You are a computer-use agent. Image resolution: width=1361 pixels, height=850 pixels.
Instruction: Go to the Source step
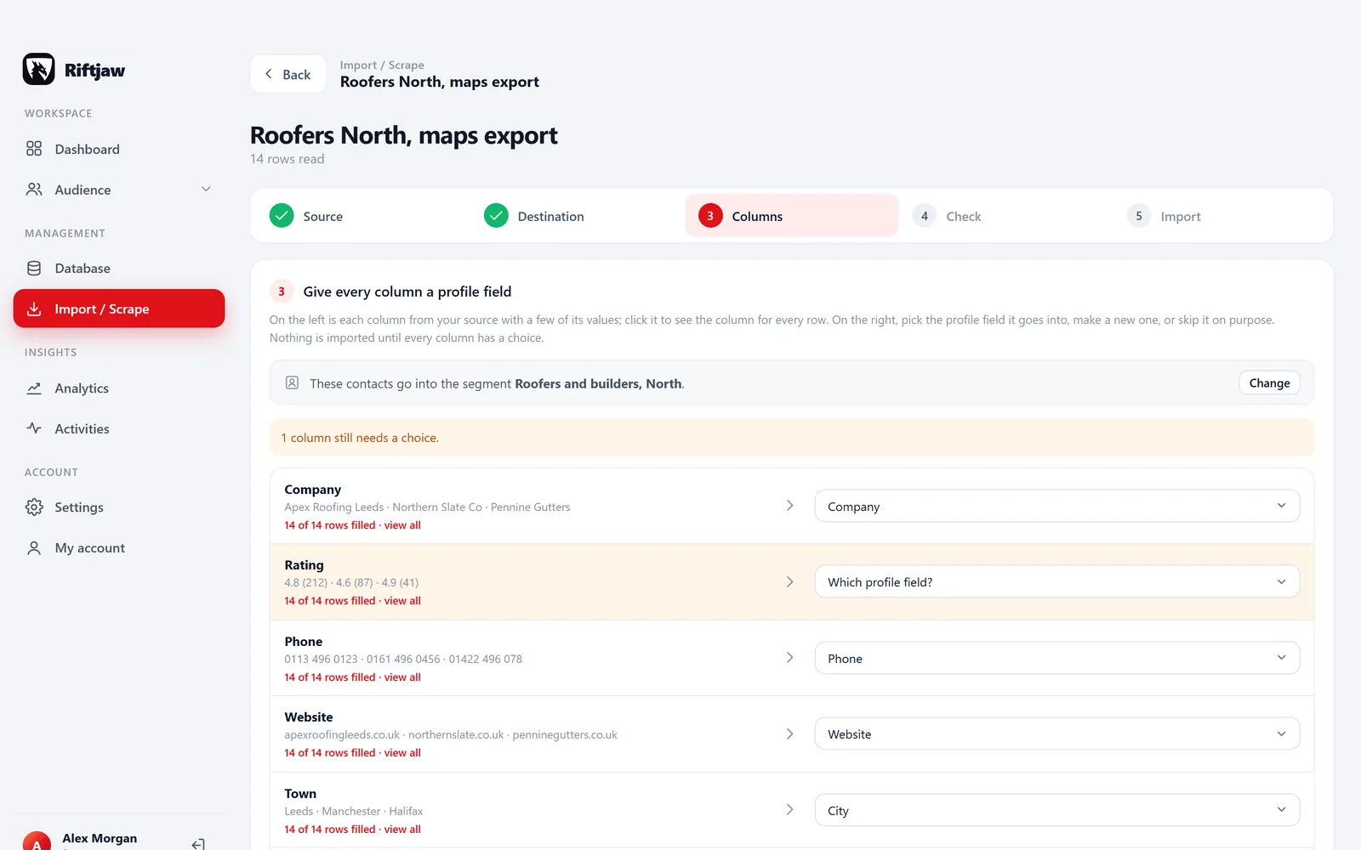(363, 216)
